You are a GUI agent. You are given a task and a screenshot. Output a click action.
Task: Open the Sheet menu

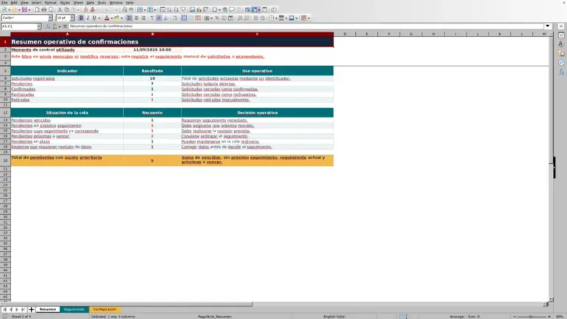[78, 2]
